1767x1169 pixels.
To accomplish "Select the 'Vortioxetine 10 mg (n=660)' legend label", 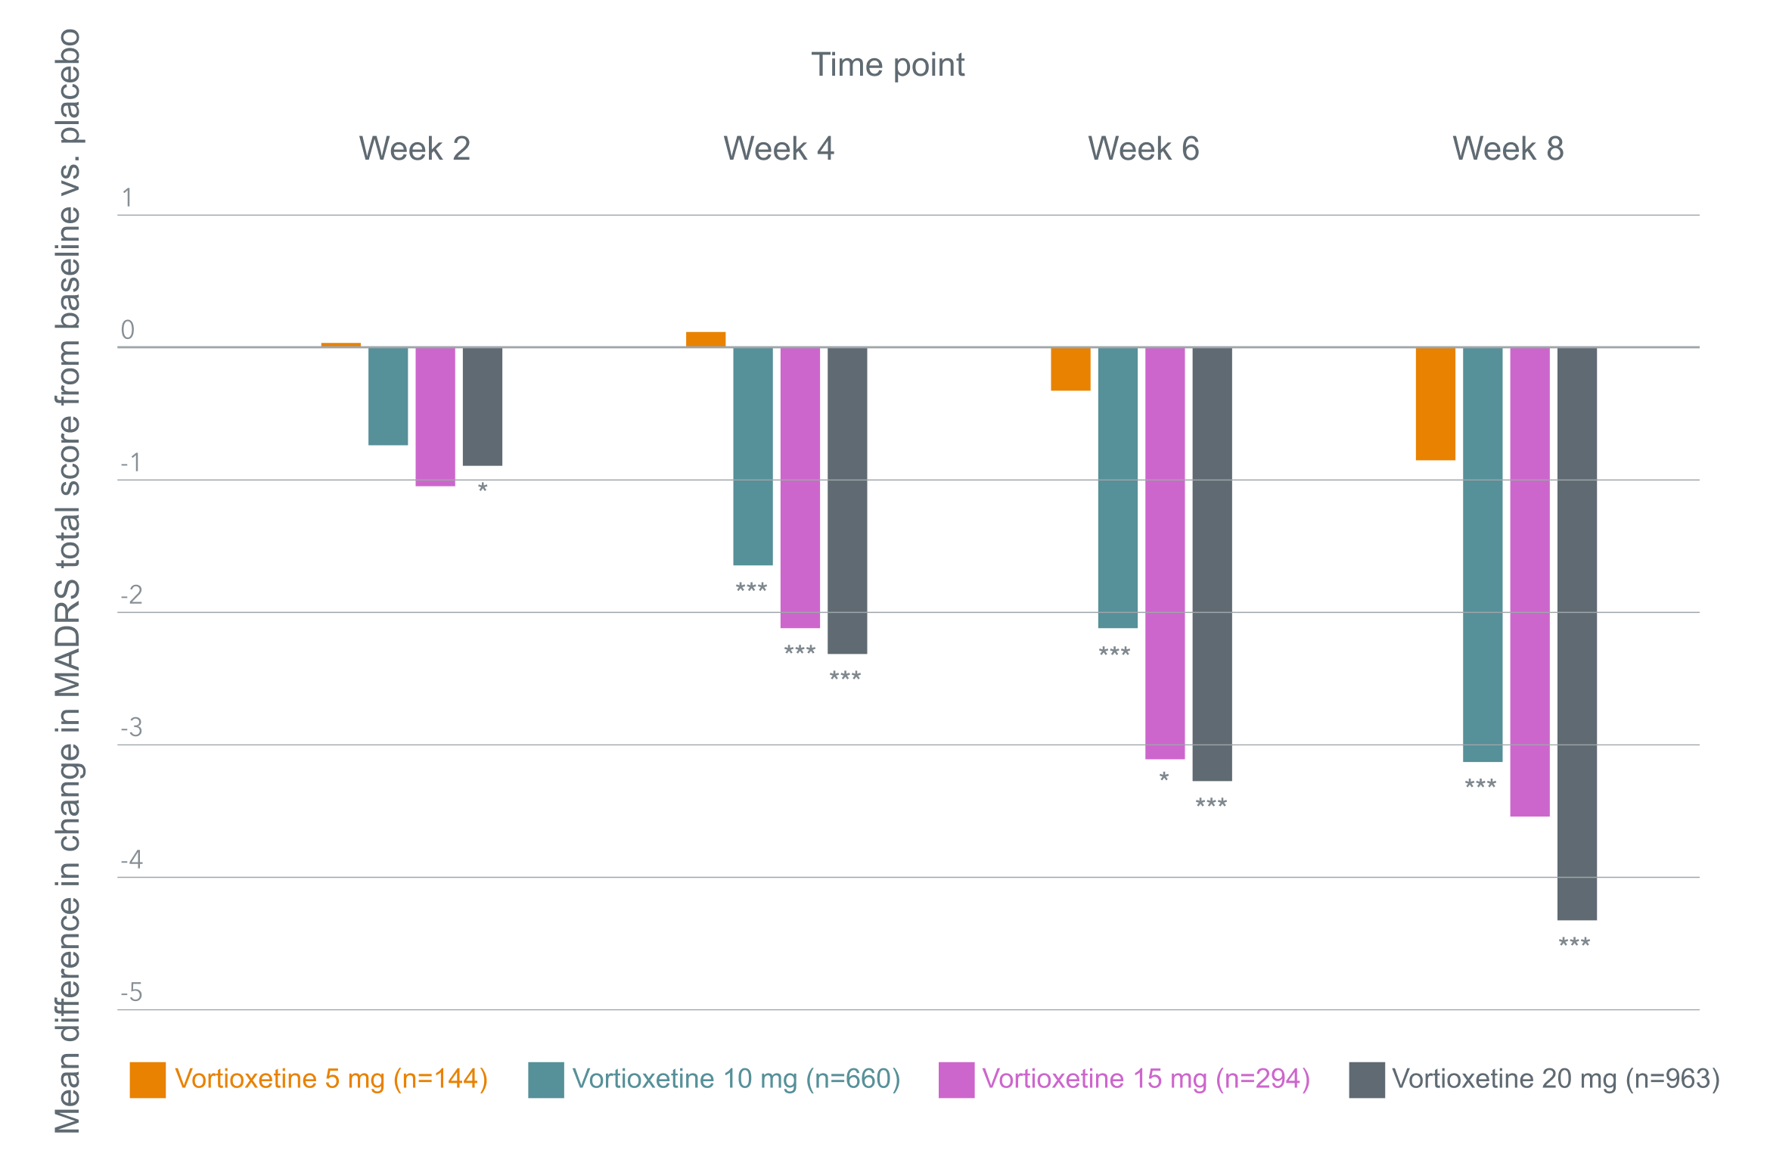I will (x=736, y=1079).
